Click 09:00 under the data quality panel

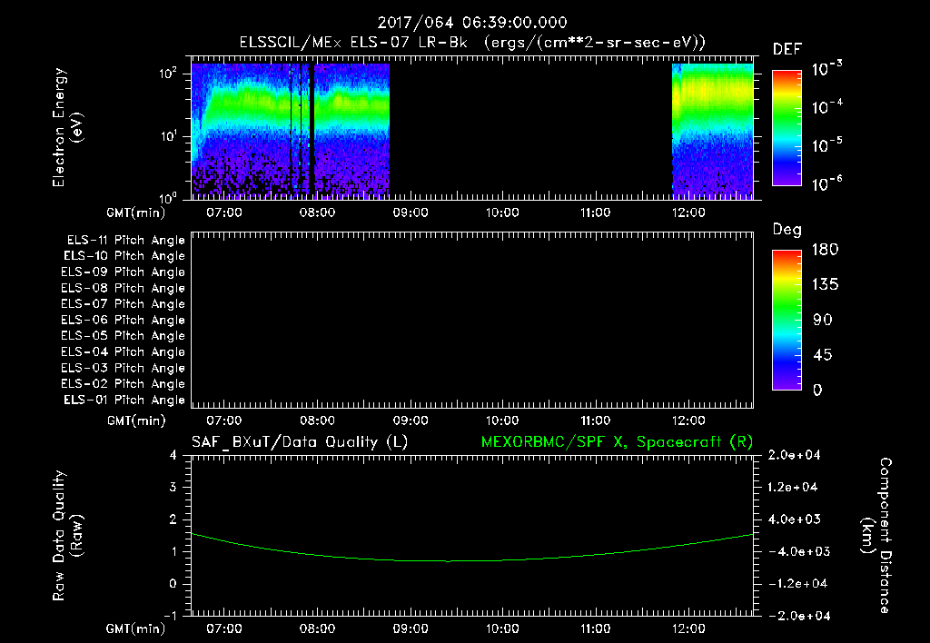click(x=411, y=628)
